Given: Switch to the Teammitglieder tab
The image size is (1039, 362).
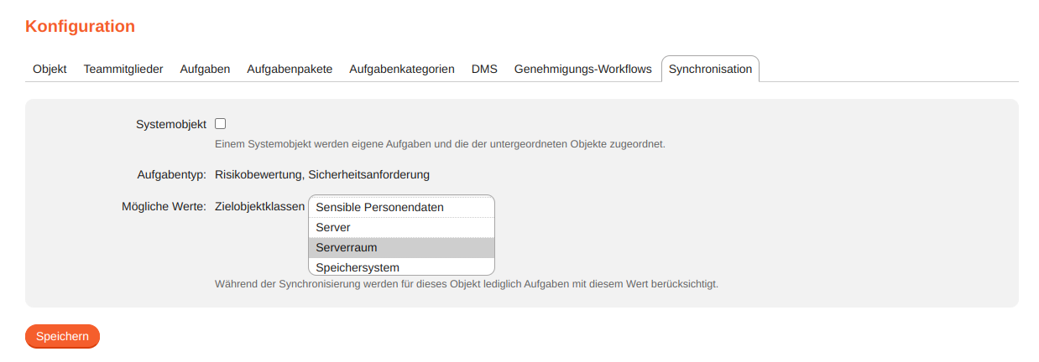Looking at the screenshot, I should coord(123,69).
